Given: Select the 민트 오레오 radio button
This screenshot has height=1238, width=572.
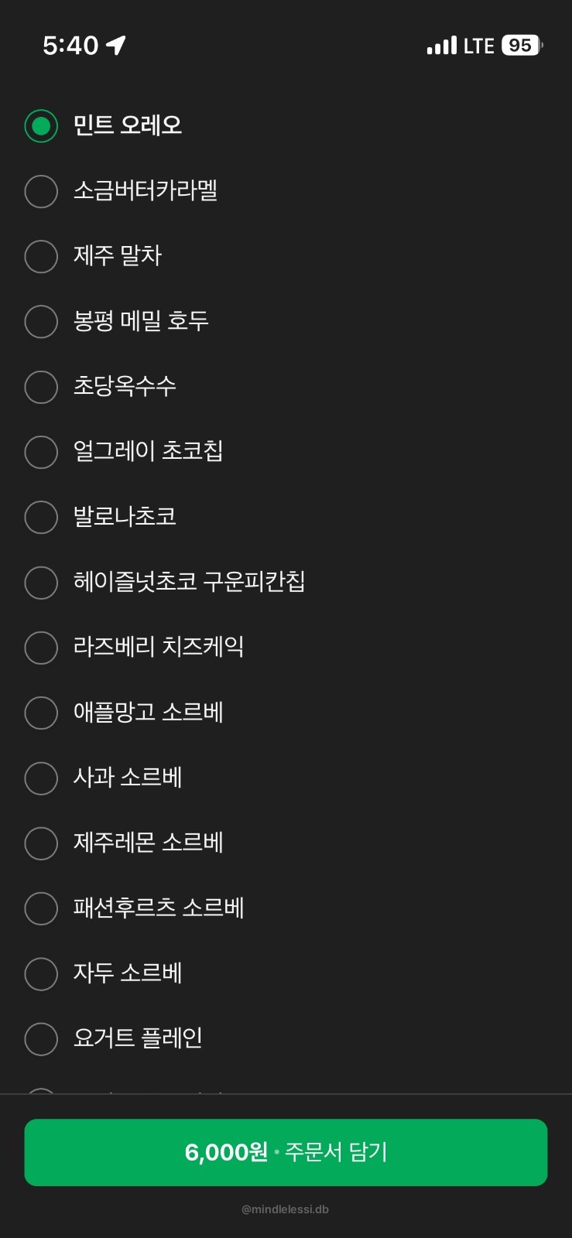Looking at the screenshot, I should (41, 125).
